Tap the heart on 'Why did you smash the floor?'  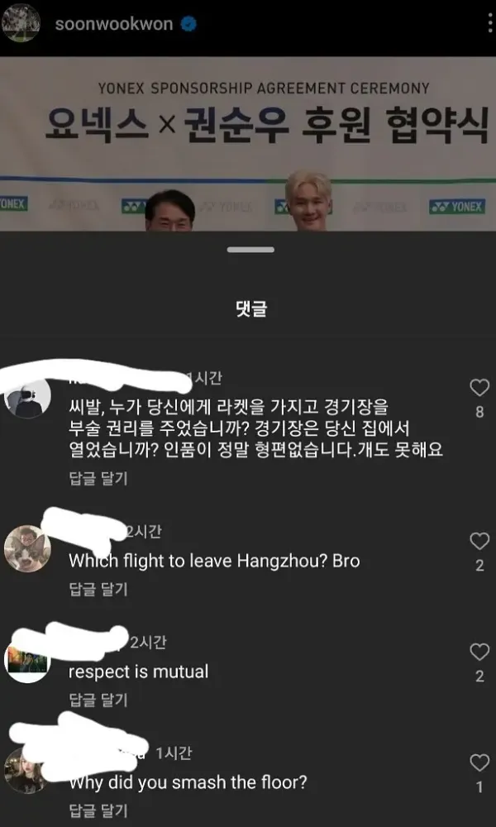(479, 763)
